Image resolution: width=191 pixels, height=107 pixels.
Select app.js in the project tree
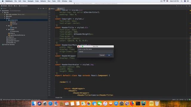(x=13, y=22)
